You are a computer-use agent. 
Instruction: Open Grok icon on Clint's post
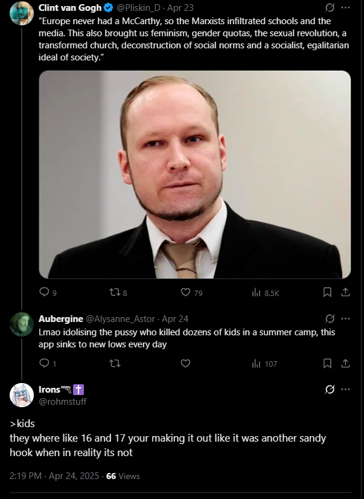pos(330,8)
